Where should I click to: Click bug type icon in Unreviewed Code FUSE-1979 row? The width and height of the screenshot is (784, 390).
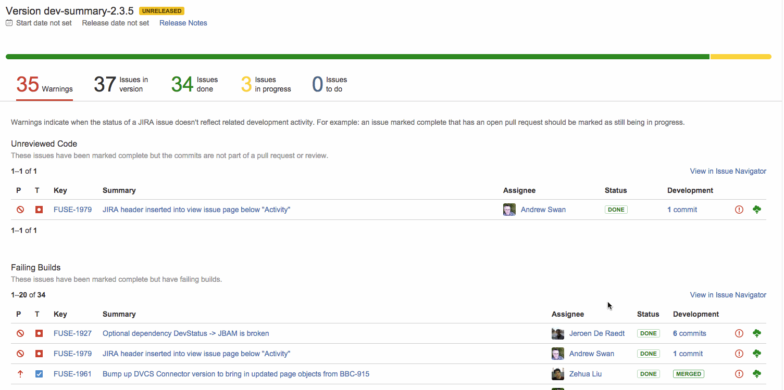(x=39, y=210)
